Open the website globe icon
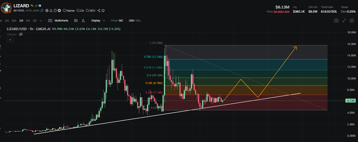The width and height of the screenshot is (358, 142). (47, 10)
